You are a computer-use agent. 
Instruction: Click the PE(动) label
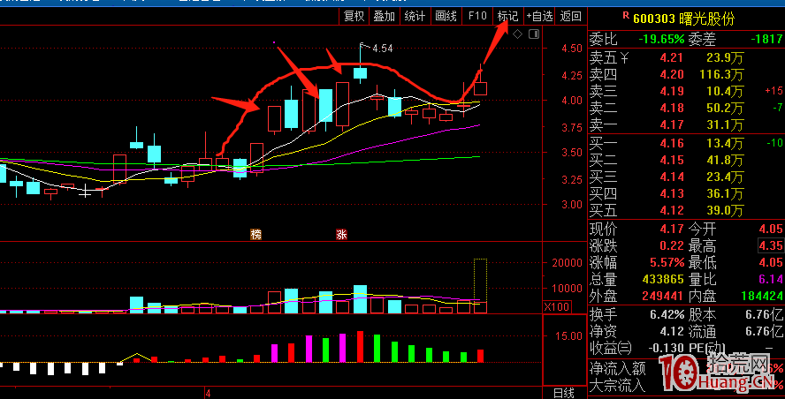pos(707,348)
